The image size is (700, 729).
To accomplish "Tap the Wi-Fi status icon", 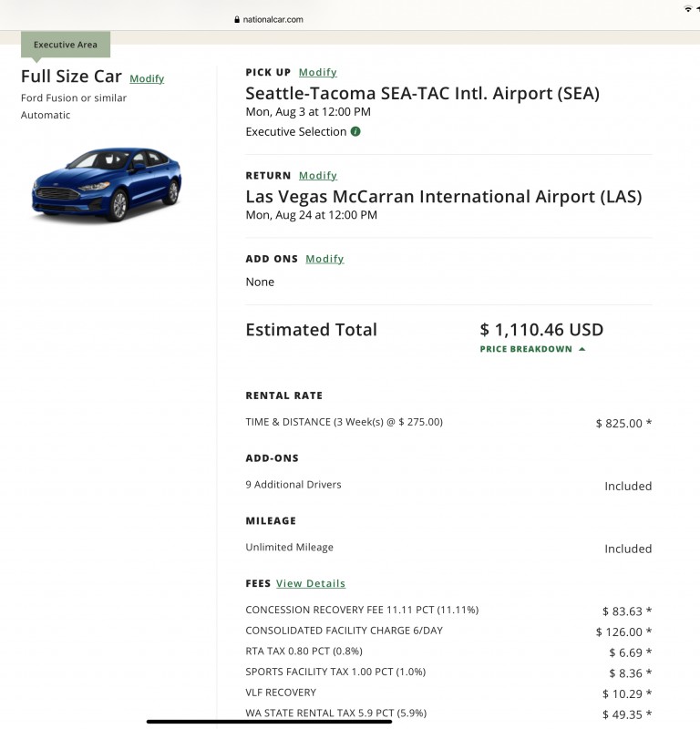I will [688, 8].
